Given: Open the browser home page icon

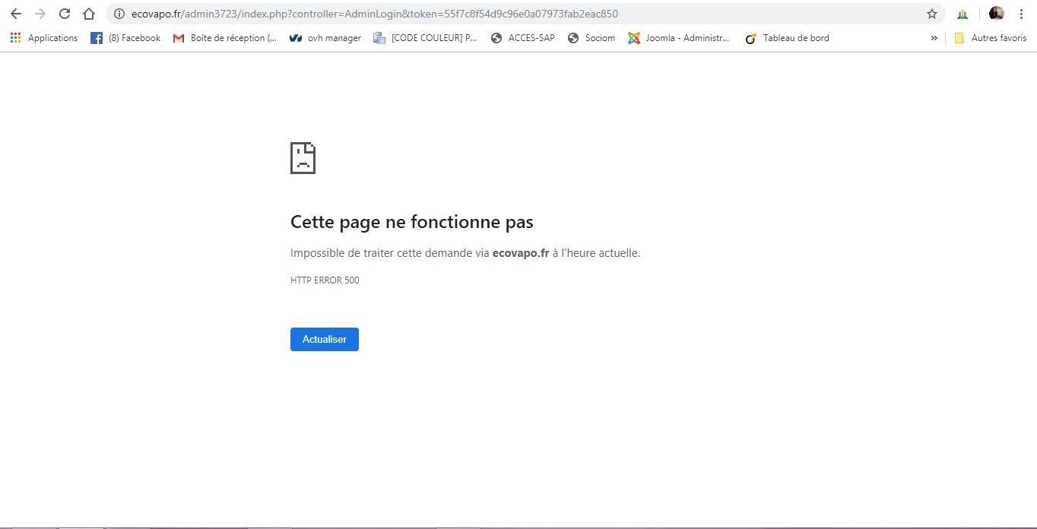Looking at the screenshot, I should pos(89,14).
